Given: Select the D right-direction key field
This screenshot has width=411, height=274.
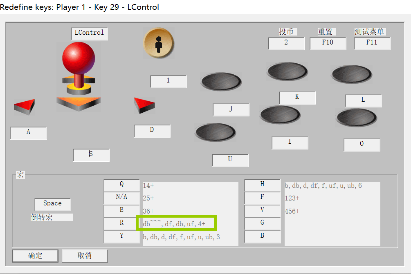Looking at the screenshot, I should point(152,131).
